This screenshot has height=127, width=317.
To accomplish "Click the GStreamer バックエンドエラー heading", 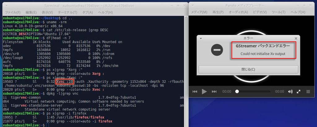I will click(263, 46).
